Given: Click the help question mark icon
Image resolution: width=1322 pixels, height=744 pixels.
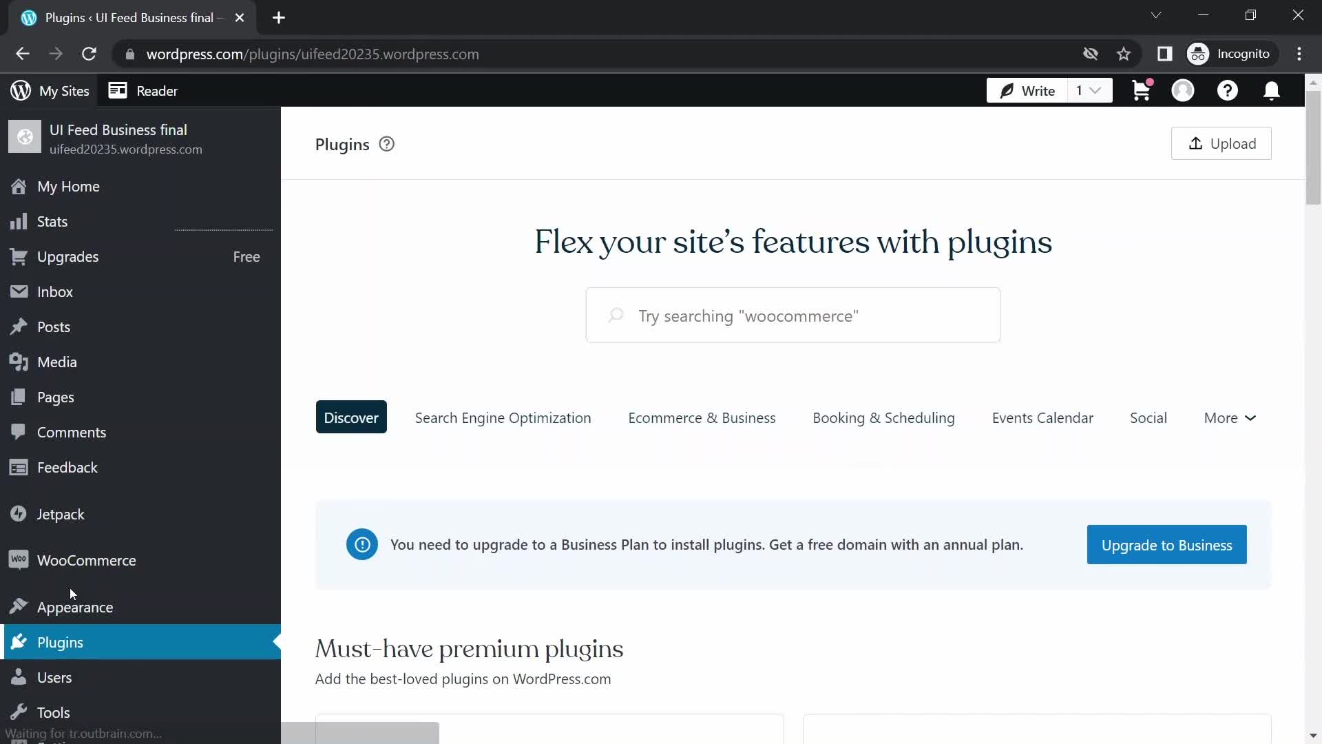Looking at the screenshot, I should (x=1228, y=90).
